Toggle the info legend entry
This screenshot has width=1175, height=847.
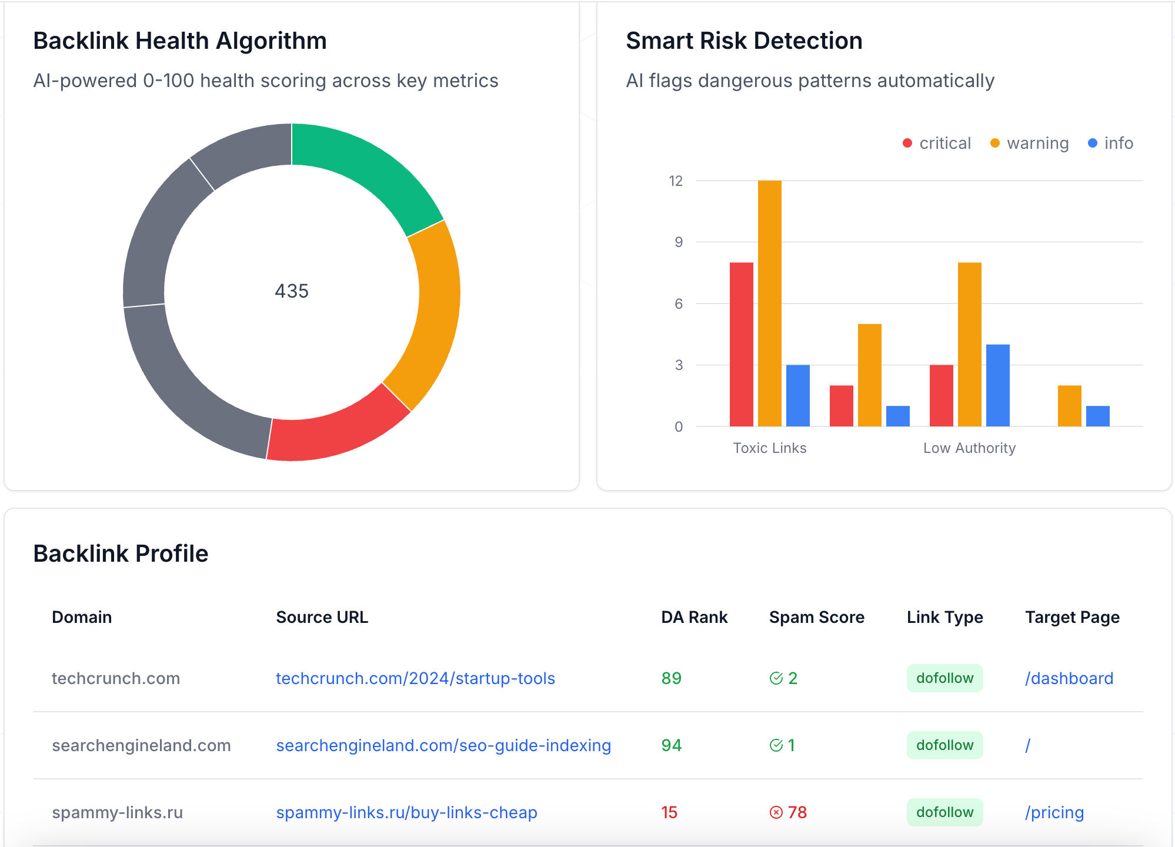point(1110,144)
